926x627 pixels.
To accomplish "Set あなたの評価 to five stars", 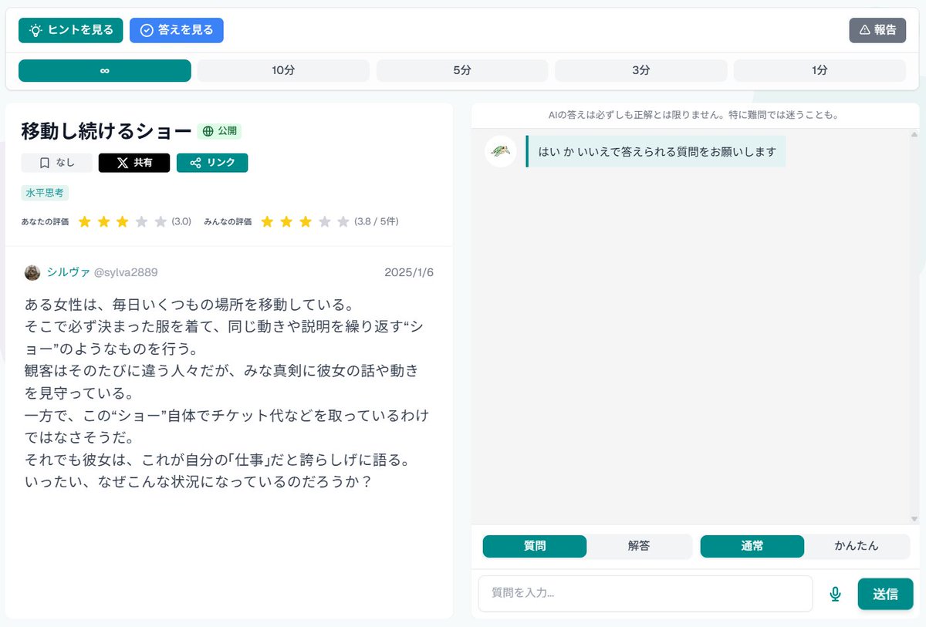I will (x=160, y=221).
